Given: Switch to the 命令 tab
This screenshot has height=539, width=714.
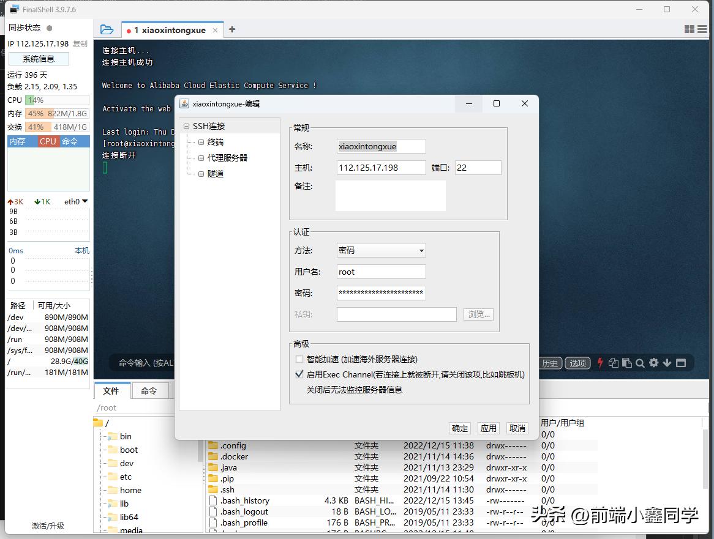Looking at the screenshot, I should click(x=149, y=390).
